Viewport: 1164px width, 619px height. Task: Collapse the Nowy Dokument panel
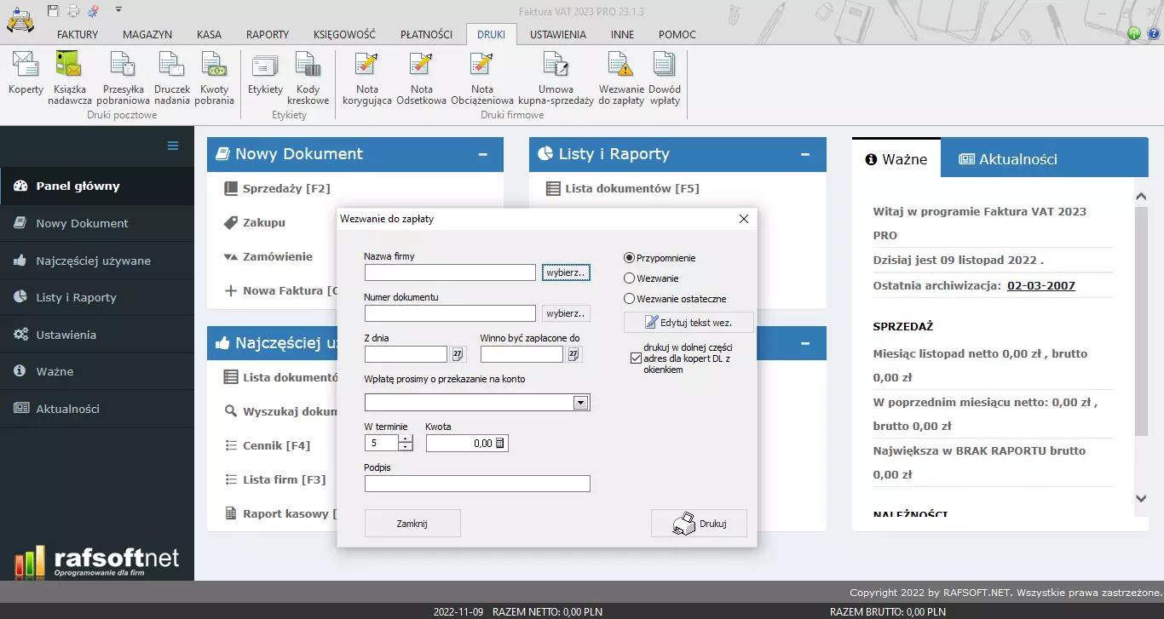pyautogui.click(x=482, y=155)
